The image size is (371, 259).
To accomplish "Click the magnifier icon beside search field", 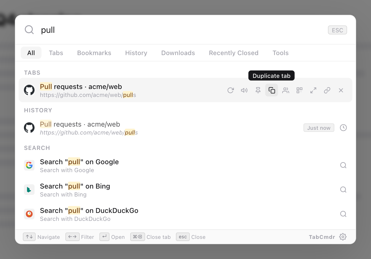I will coord(29,30).
